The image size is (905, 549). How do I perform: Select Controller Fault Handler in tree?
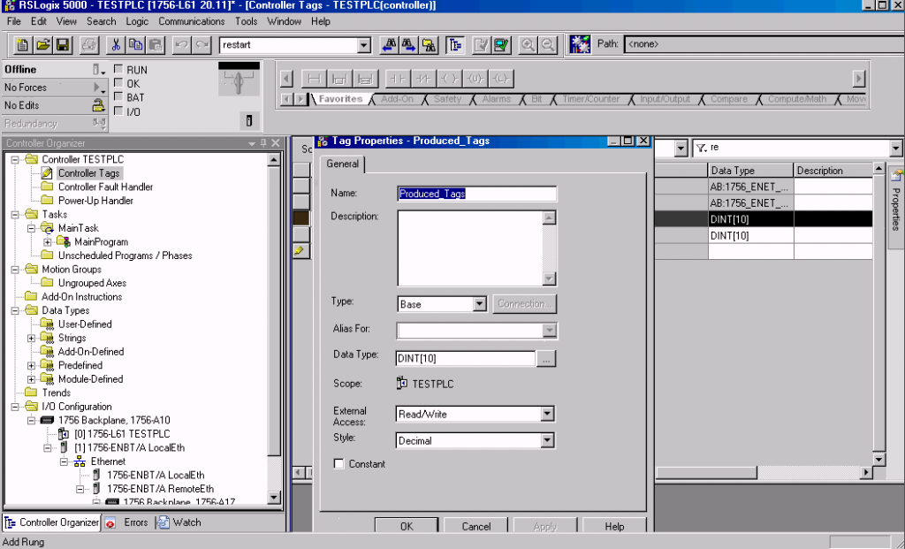coord(105,187)
